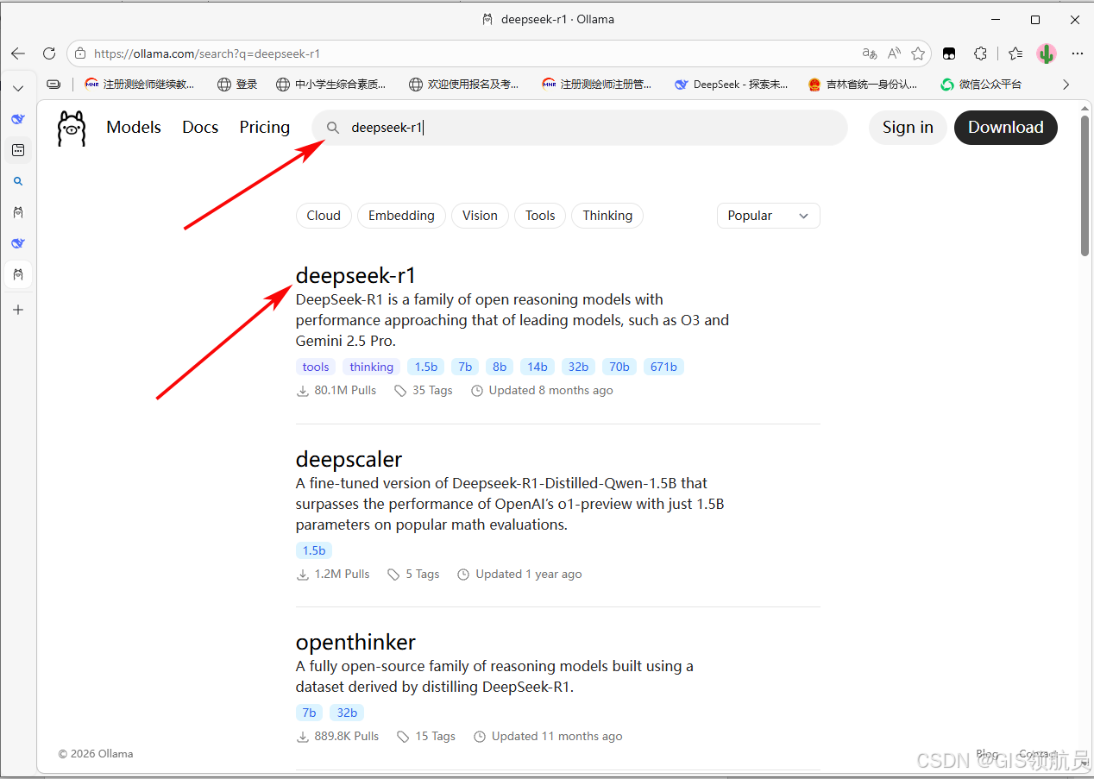Open the 中小学生综合素质 bookmark
The width and height of the screenshot is (1094, 779).
point(330,85)
